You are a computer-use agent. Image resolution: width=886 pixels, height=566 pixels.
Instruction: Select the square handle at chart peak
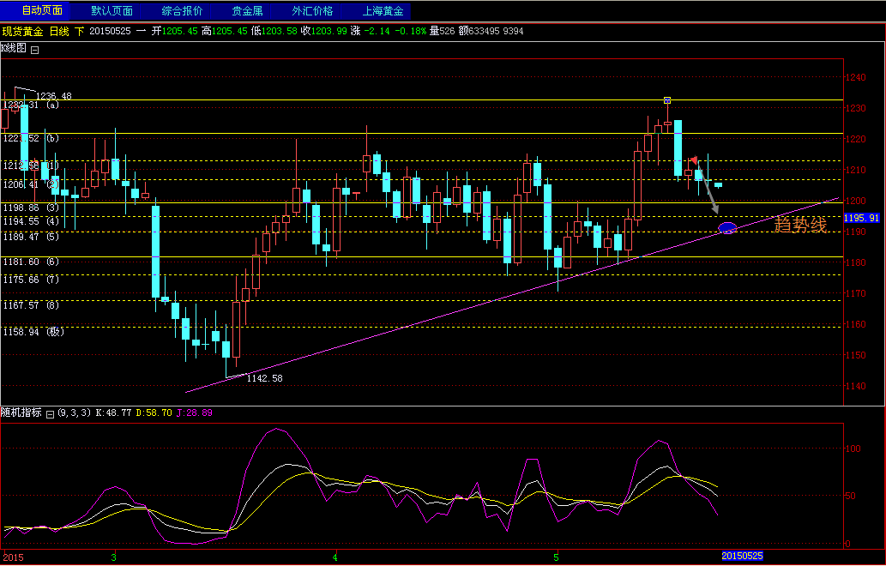pyautogui.click(x=667, y=100)
